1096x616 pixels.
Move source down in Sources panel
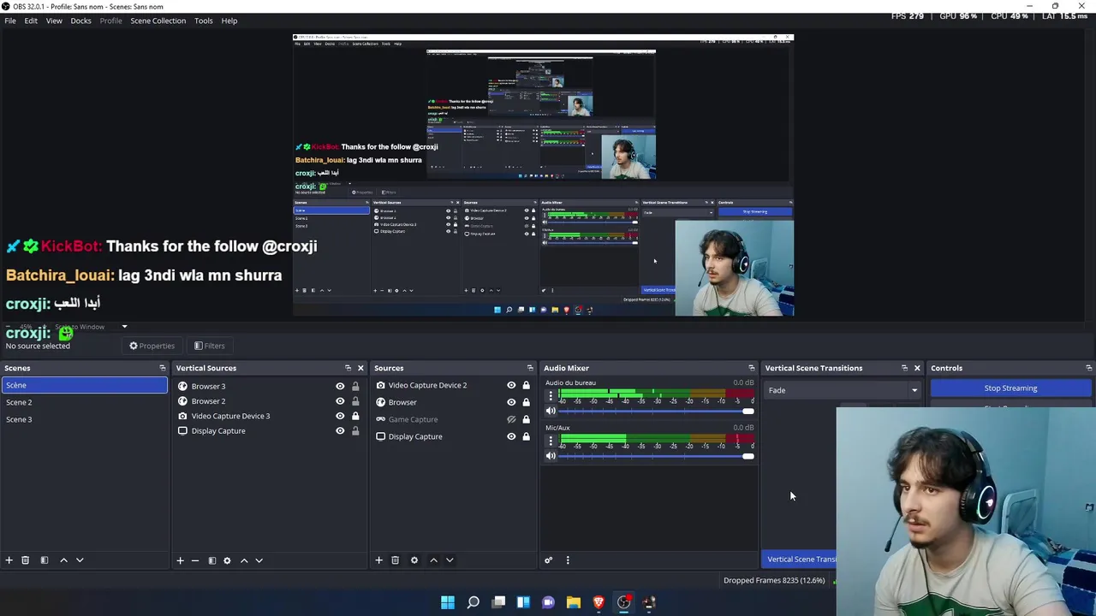(x=450, y=560)
